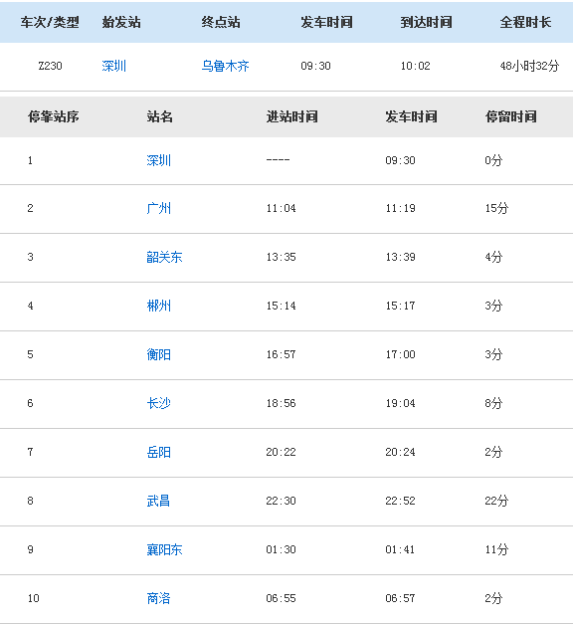
Task: Open the 武昌 station link
Action: pos(158,501)
